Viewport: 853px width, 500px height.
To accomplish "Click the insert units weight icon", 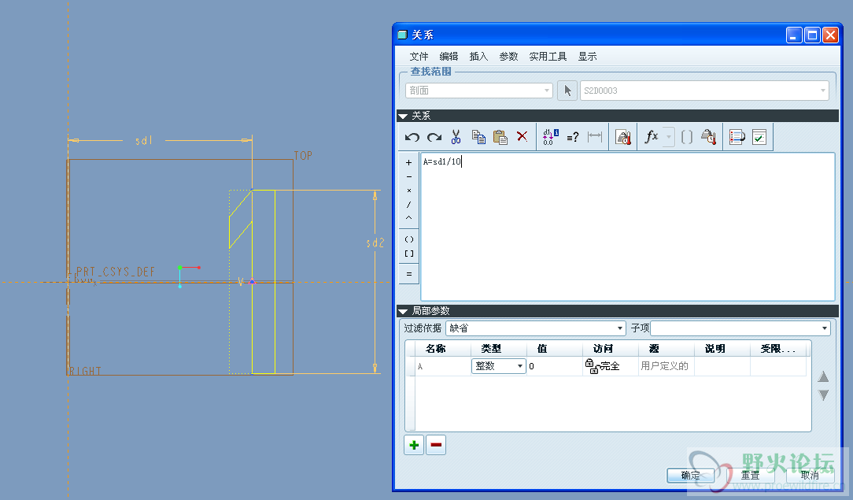I will (708, 137).
